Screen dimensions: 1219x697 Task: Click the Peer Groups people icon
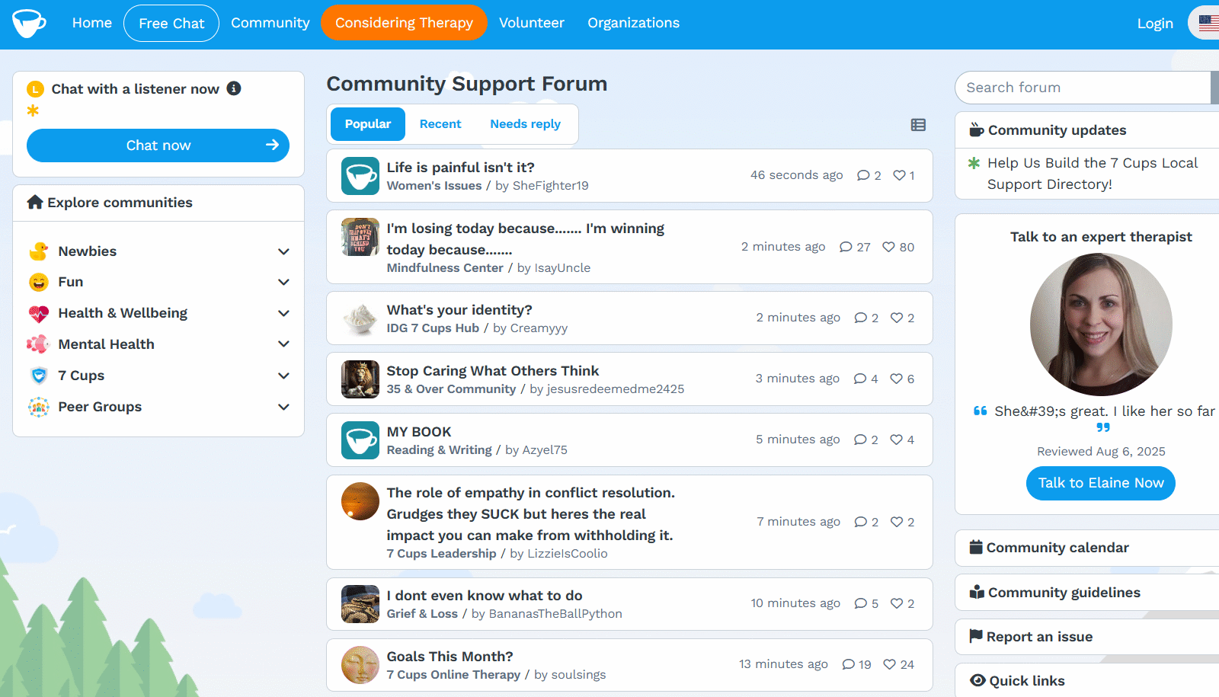point(39,407)
